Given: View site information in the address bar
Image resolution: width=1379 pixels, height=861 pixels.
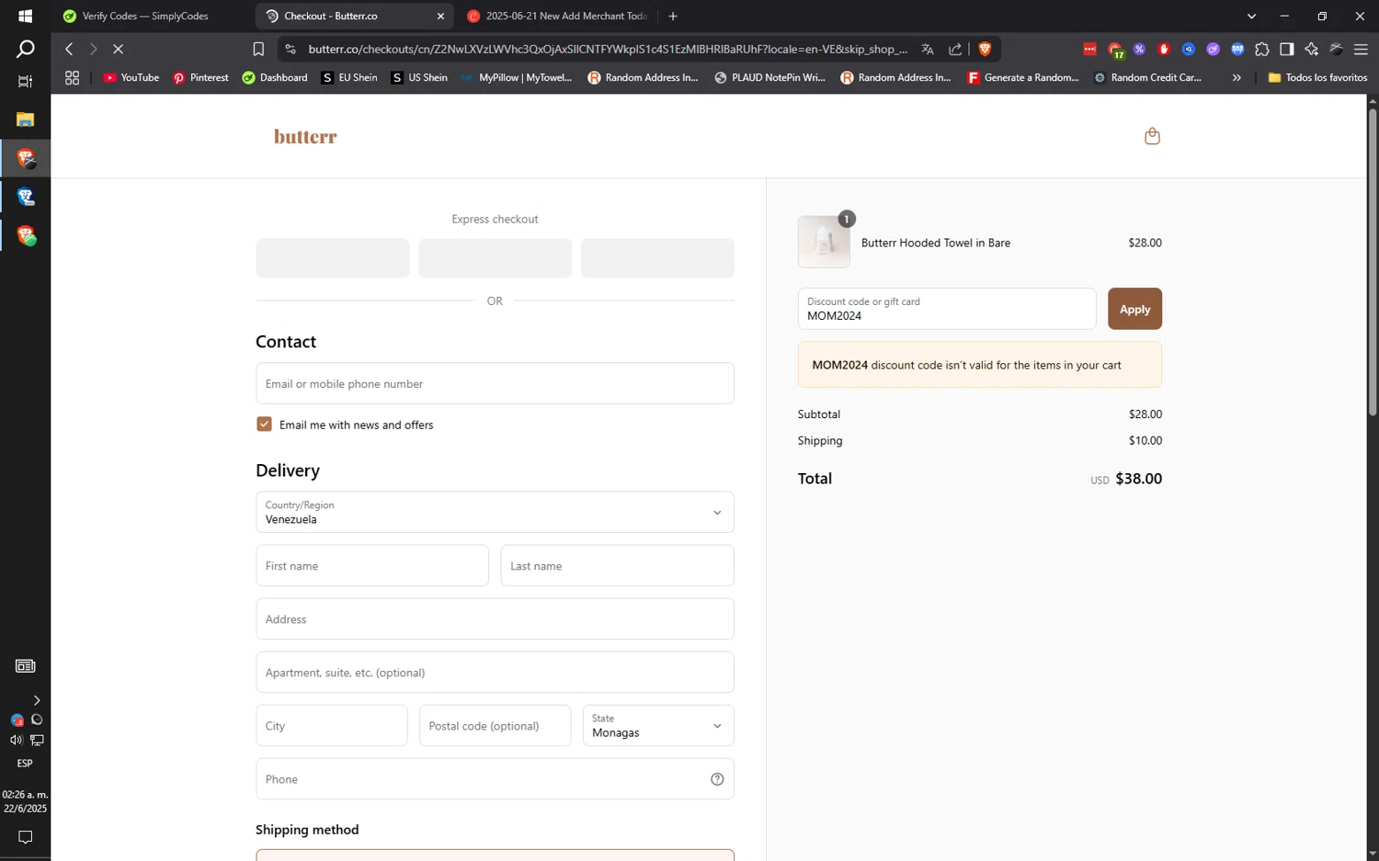Looking at the screenshot, I should [x=291, y=49].
